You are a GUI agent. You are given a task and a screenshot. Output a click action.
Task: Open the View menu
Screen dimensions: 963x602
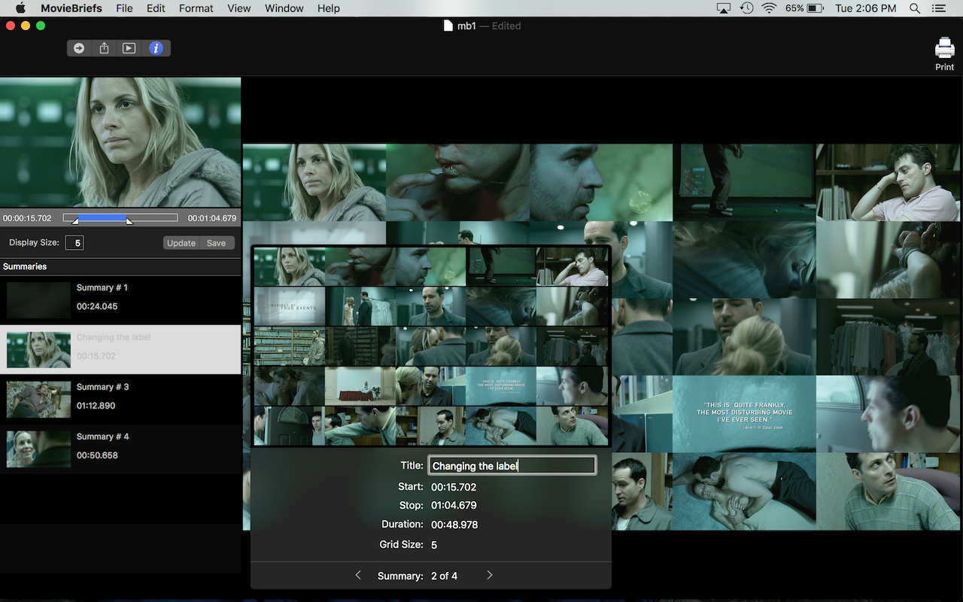[x=239, y=8]
